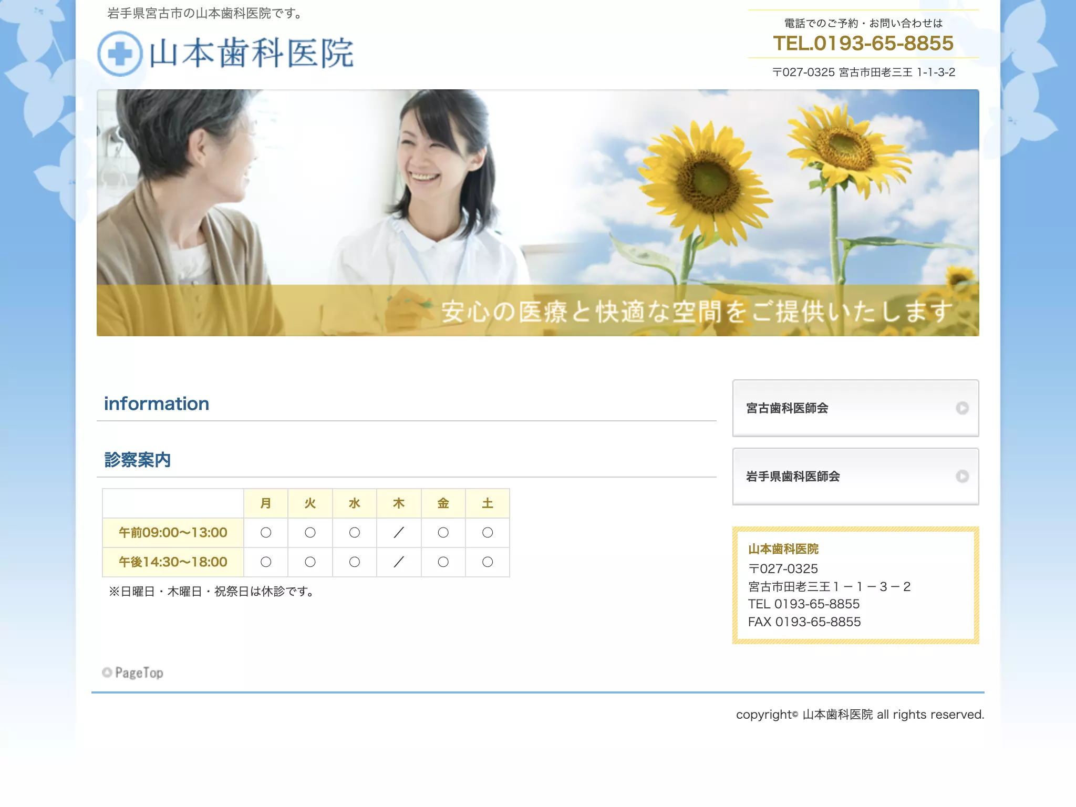1076x807 pixels.
Task: Click the arrow icon on 宮古歯科医師会
Action: point(962,408)
